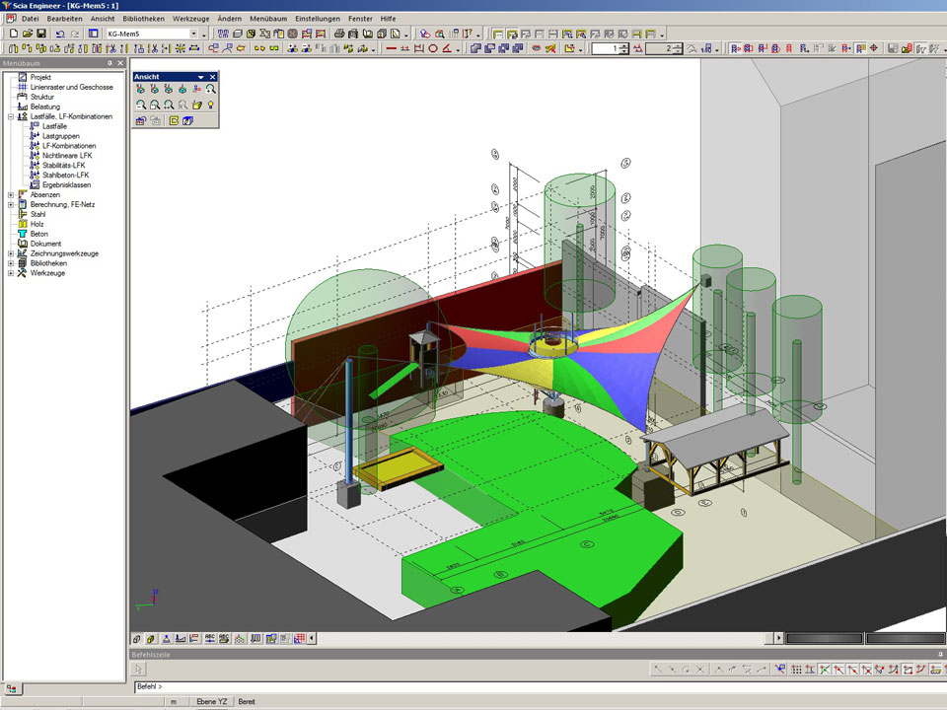The height and width of the screenshot is (710, 947).
Task: Toggle the perspective view icon in Ansicht
Action: pos(187,120)
